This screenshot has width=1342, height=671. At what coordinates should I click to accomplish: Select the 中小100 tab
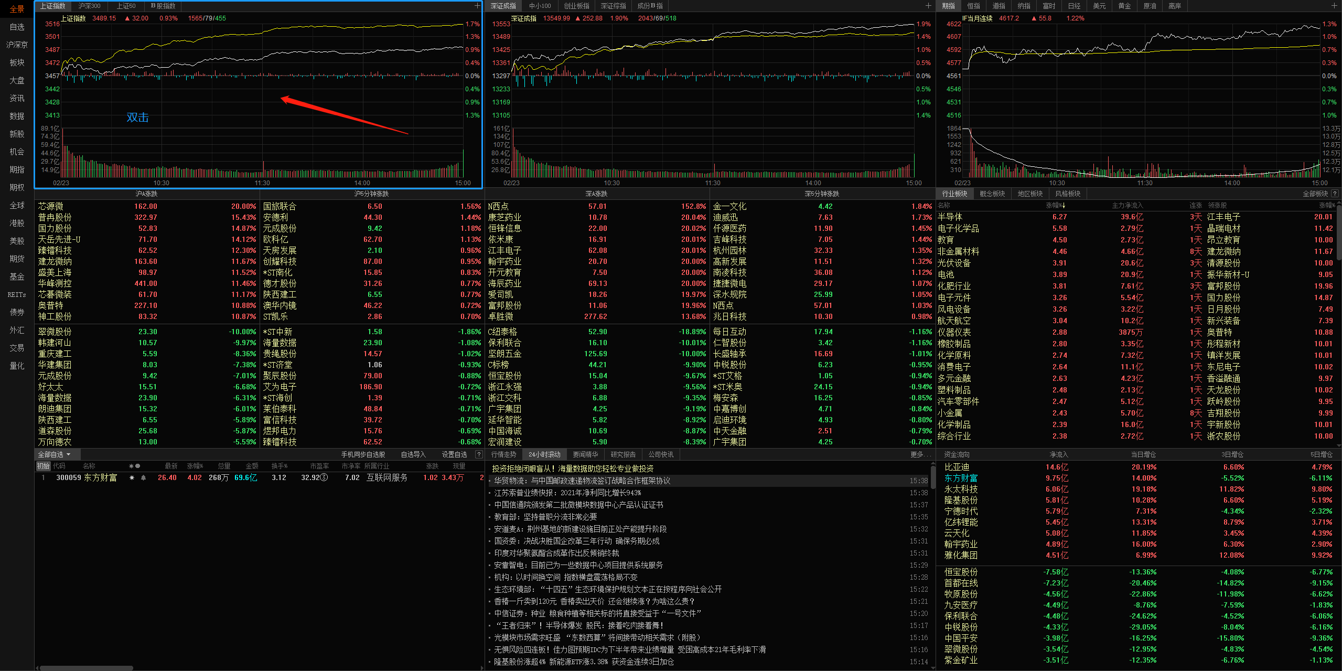click(540, 6)
